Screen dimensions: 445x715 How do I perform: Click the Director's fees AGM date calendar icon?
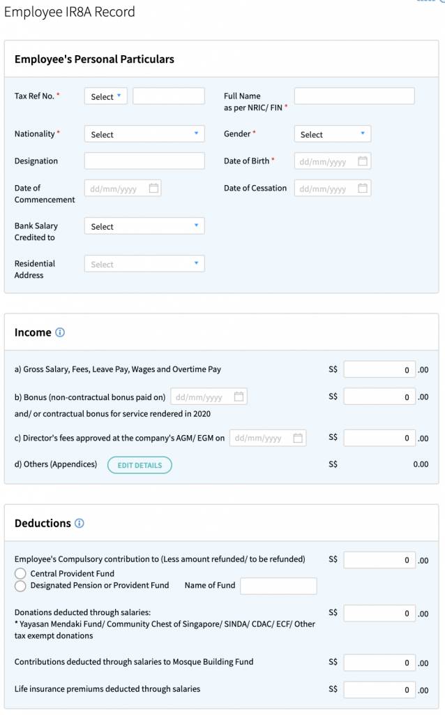pyautogui.click(x=298, y=438)
